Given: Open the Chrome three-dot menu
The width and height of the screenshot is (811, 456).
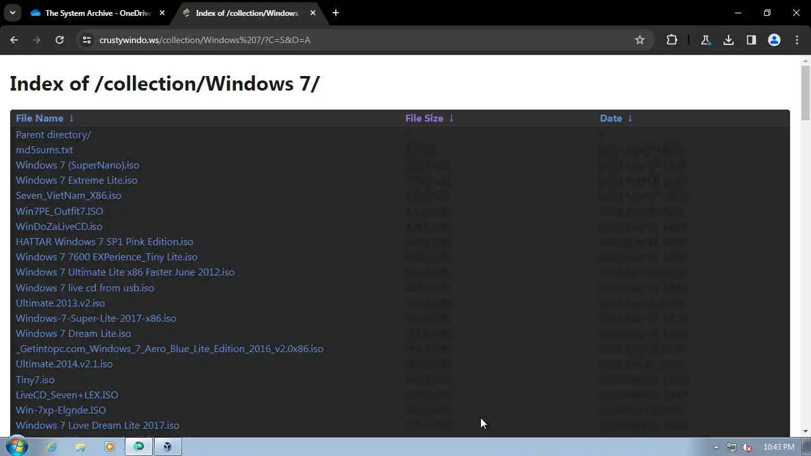Looking at the screenshot, I should [x=796, y=40].
